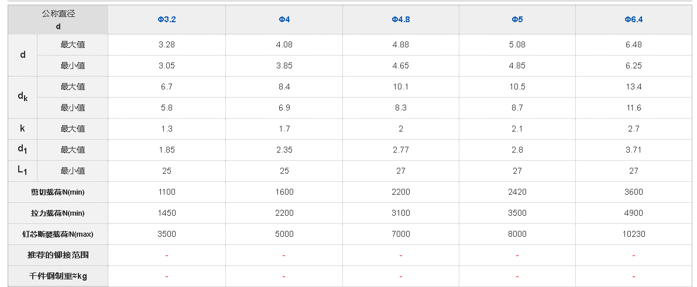Click the 10230 load value cell
Screen dimensions: 697x287
pyautogui.click(x=634, y=234)
